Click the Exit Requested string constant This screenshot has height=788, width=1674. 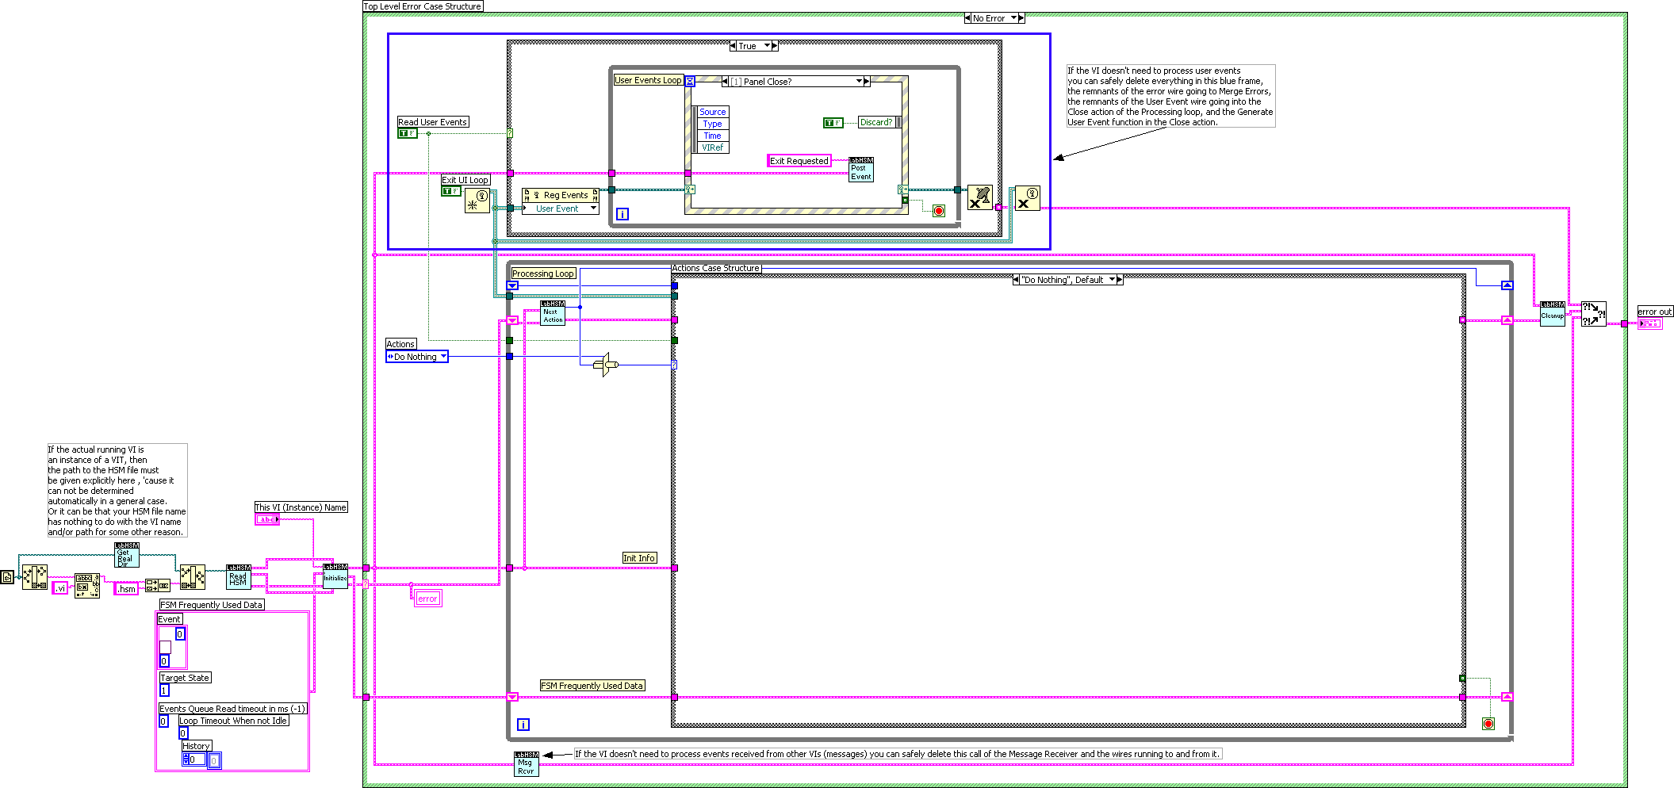point(799,161)
